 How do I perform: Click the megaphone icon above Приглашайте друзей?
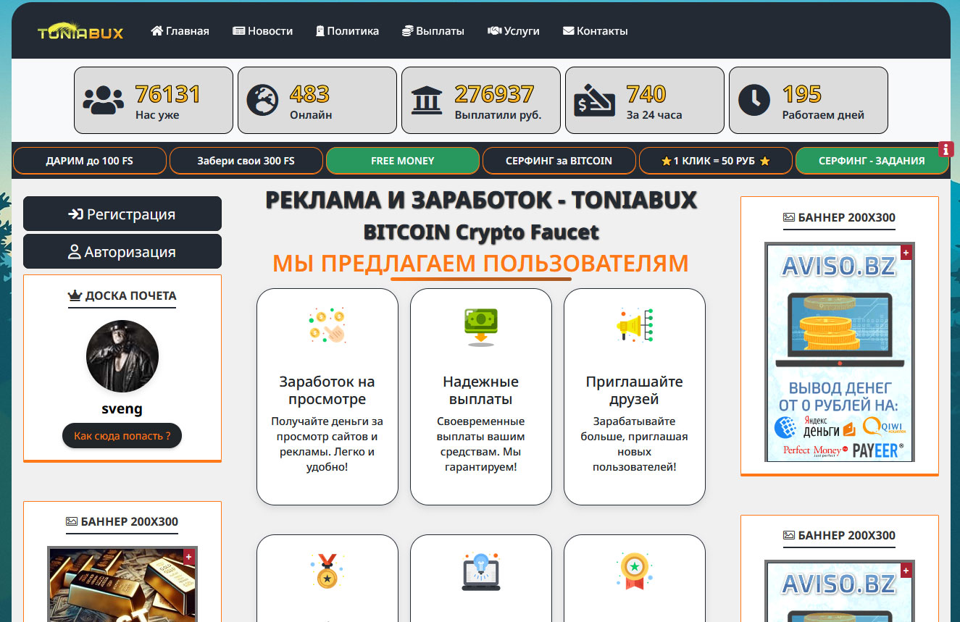point(635,325)
